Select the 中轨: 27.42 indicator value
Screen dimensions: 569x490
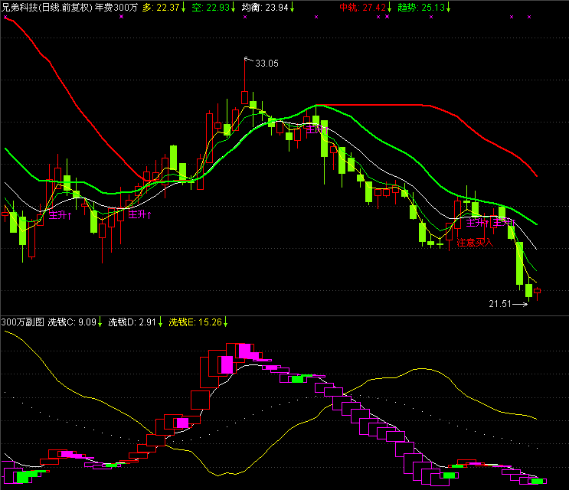pos(362,7)
